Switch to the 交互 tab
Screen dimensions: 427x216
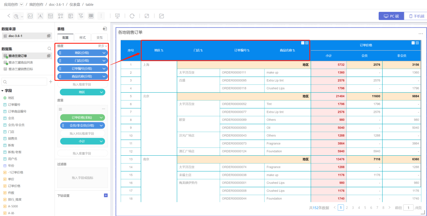pyautogui.click(x=100, y=38)
